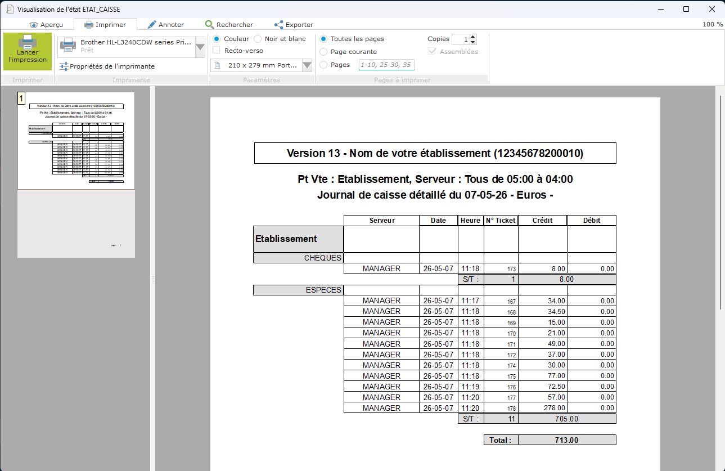Open Propriétés de l'imprimante
The width and height of the screenshot is (725, 471).
click(x=107, y=66)
